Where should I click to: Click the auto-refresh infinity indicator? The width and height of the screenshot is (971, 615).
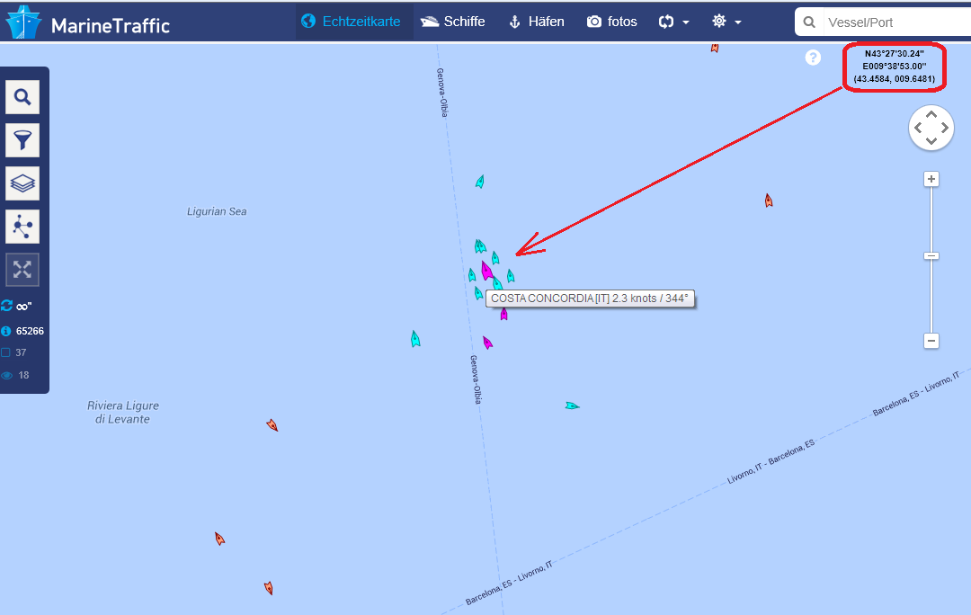(x=17, y=306)
